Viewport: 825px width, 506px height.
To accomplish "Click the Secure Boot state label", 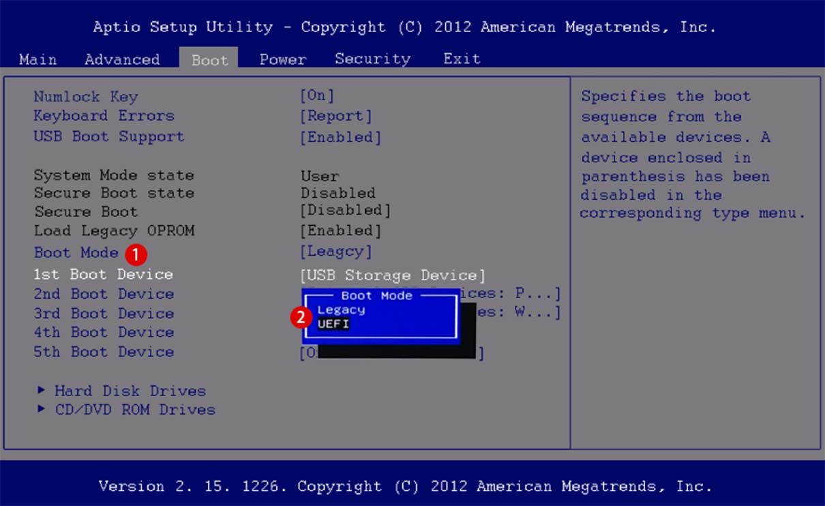I will tap(114, 193).
